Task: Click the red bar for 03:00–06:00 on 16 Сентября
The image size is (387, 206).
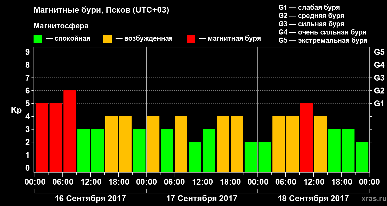Action: coord(56,138)
